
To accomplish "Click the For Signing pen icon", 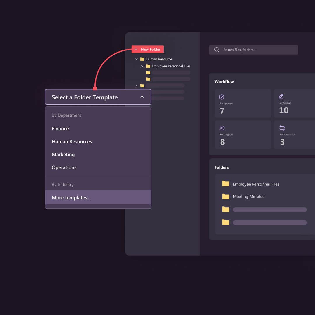I will pos(281,96).
